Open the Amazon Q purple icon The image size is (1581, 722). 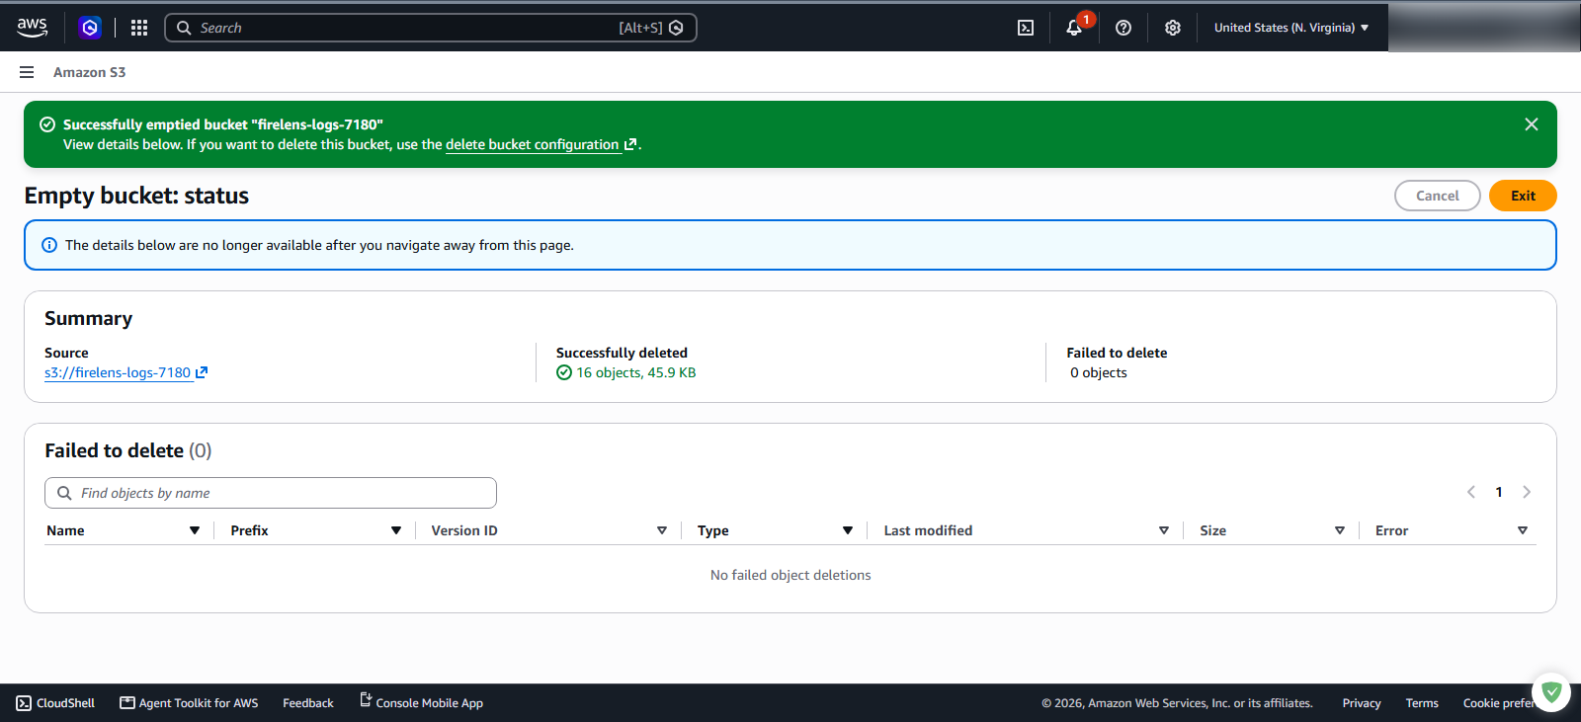[x=90, y=28]
